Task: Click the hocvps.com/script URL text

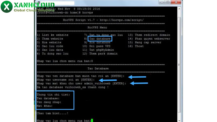Action: pos(122,20)
